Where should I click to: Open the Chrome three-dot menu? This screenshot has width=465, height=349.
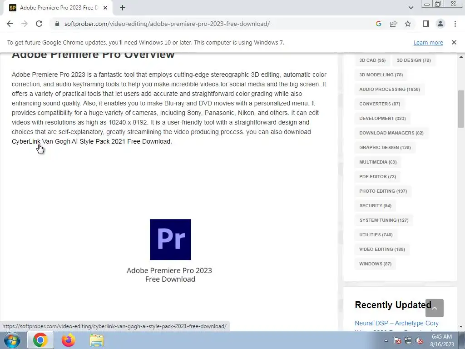[455, 24]
